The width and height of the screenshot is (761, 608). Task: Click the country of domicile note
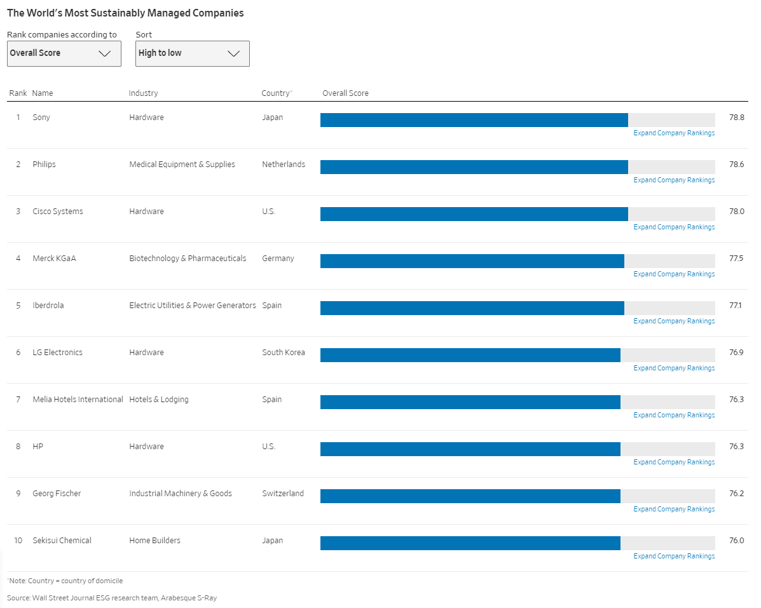tap(65, 581)
